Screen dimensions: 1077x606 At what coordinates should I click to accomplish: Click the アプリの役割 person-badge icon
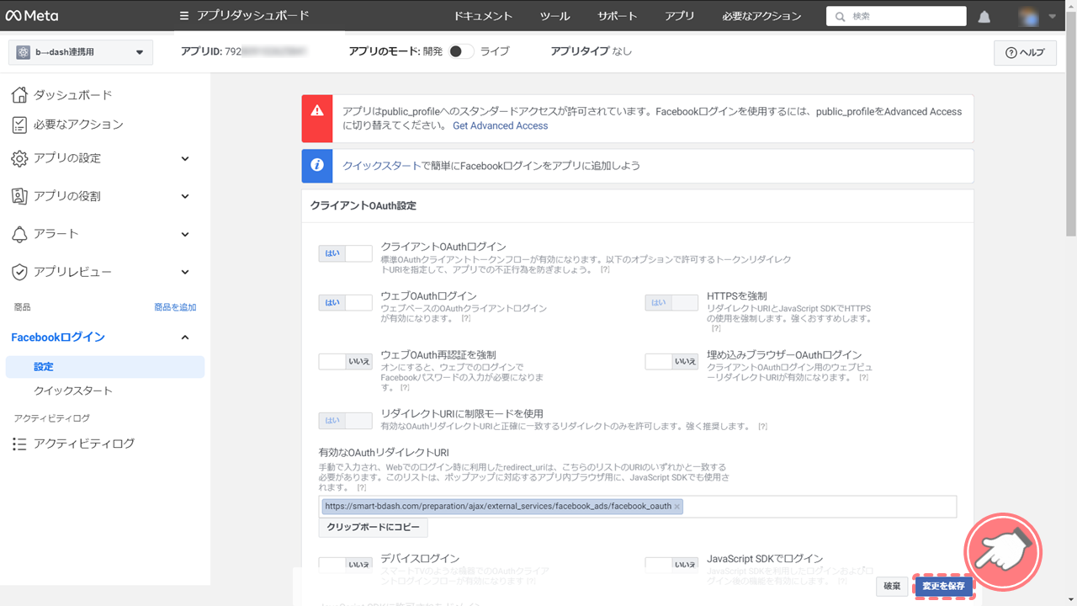click(19, 196)
